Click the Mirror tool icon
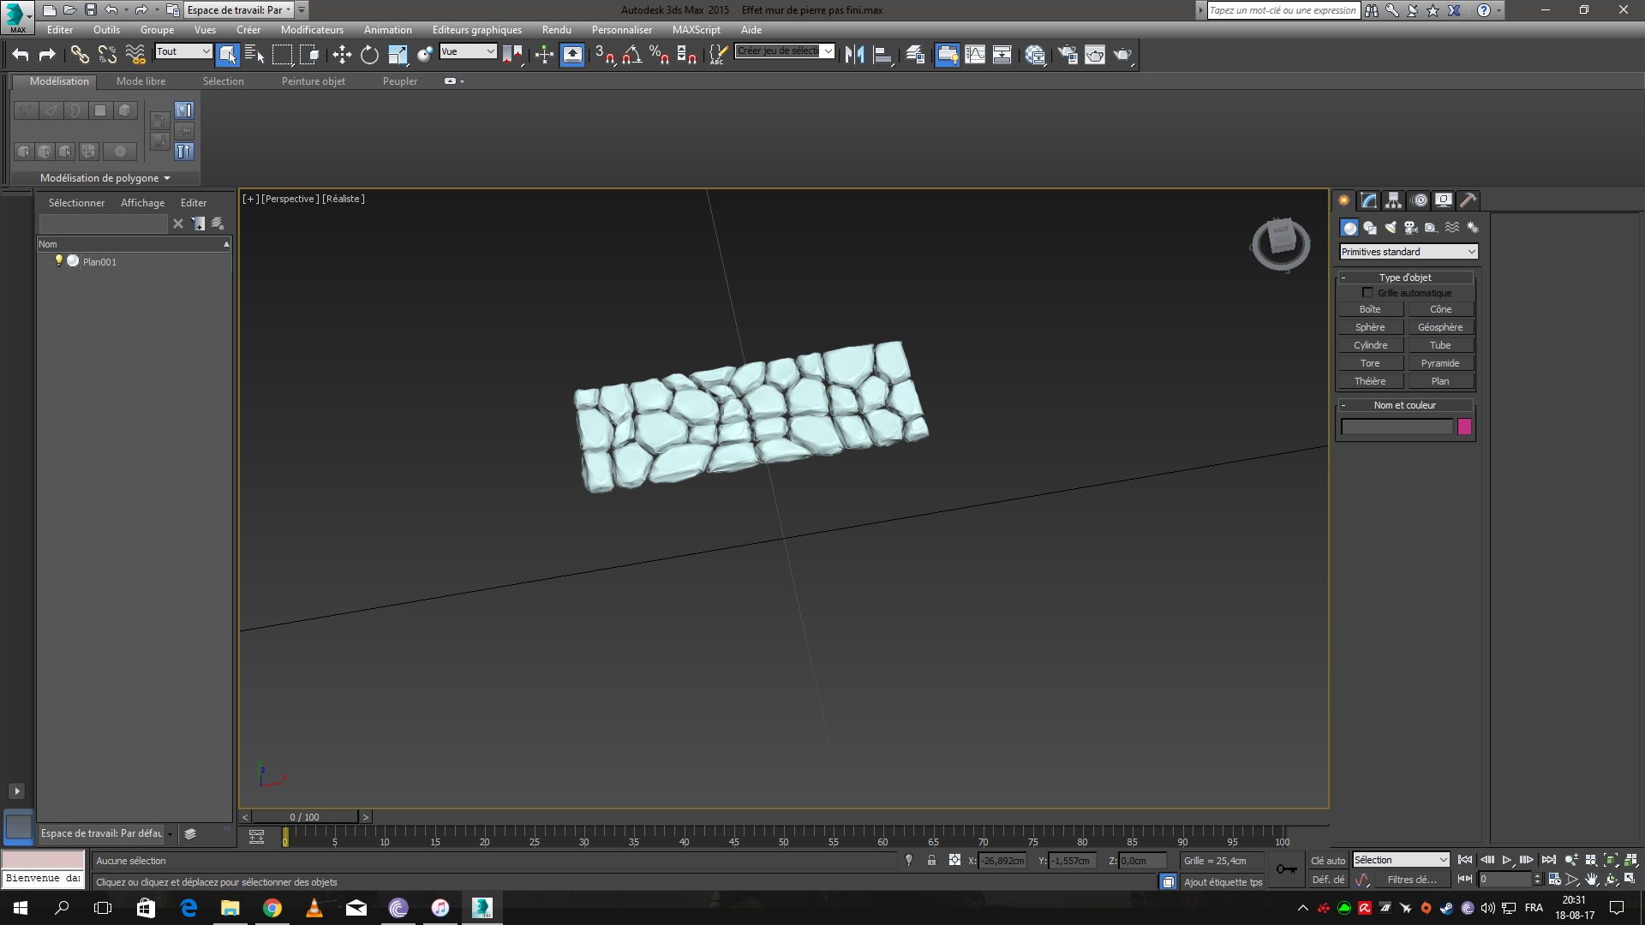 click(854, 55)
